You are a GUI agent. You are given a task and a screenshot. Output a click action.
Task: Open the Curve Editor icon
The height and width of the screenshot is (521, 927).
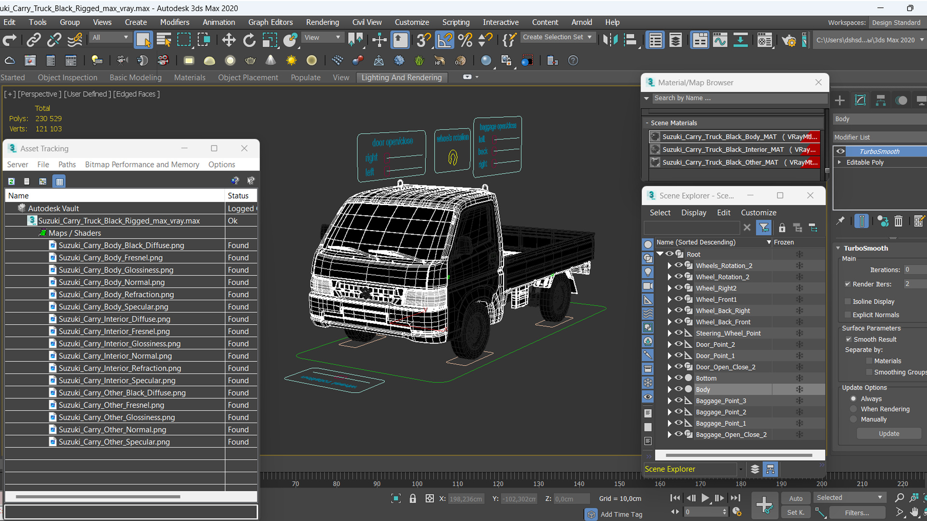click(x=719, y=40)
